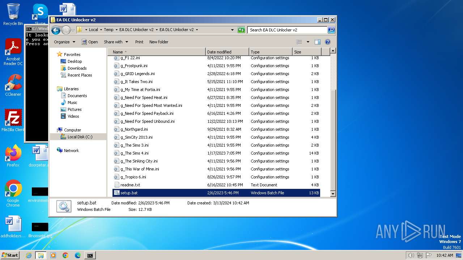Switch to the cmd window taskbar button
The image size is (463, 260).
pyautogui.click(x=90, y=255)
